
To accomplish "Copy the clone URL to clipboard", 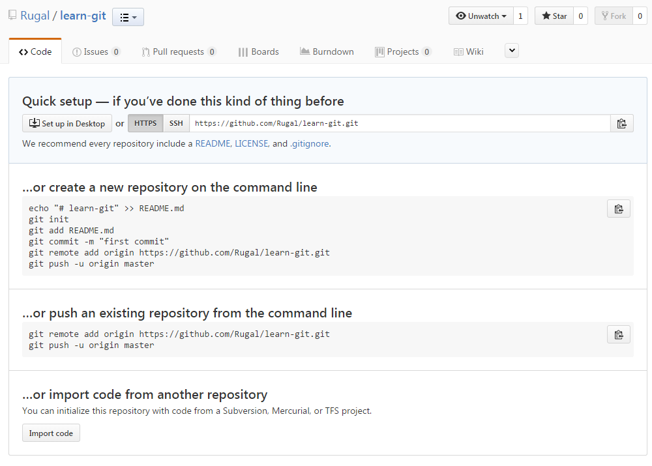I will 621,123.
